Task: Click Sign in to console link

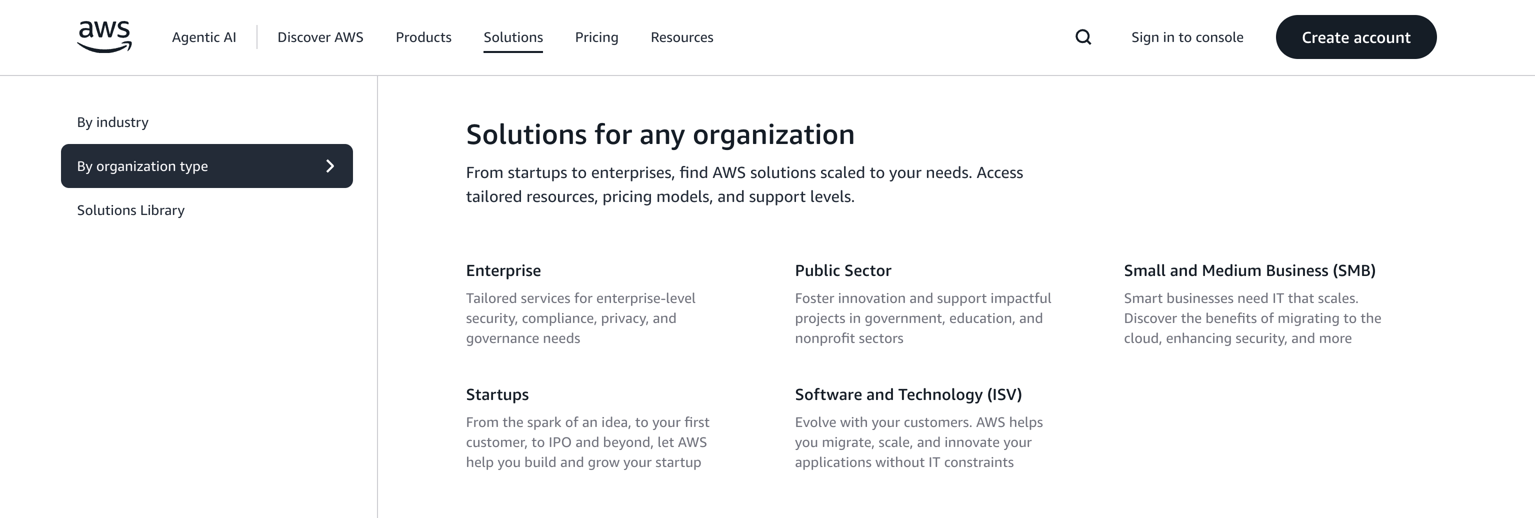Action: pyautogui.click(x=1187, y=37)
